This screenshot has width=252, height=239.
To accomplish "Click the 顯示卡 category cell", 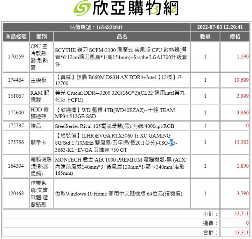I will pos(41,142).
